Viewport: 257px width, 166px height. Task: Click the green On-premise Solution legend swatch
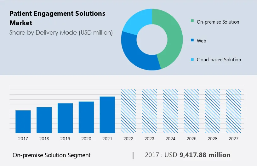pos(192,21)
